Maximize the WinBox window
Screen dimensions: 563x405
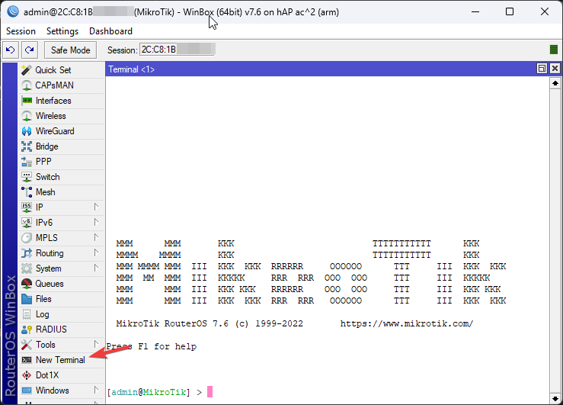pos(510,12)
